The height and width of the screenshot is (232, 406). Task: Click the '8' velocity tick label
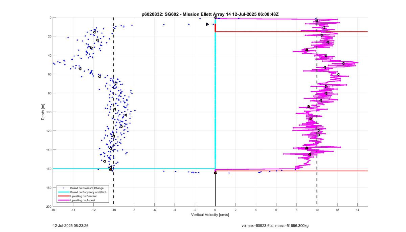pos(297,210)
